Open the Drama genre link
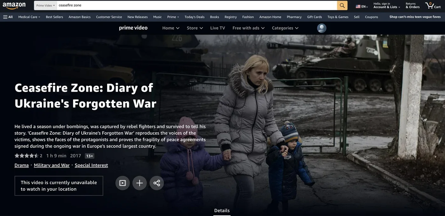Viewport: 445px width, 216px height. click(22, 165)
